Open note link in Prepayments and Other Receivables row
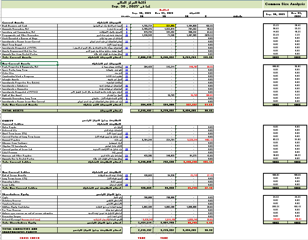The image size is (308, 240). coord(127,35)
